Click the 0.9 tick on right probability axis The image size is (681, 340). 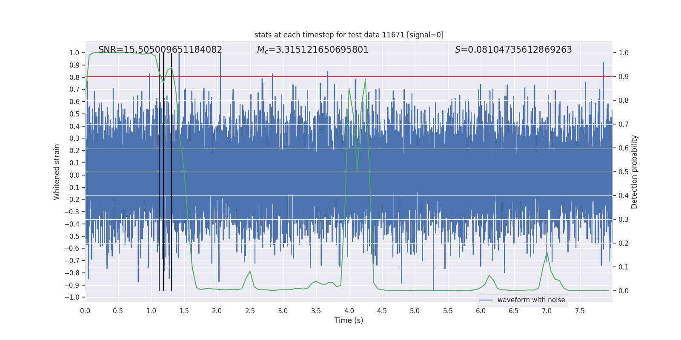[x=624, y=77]
